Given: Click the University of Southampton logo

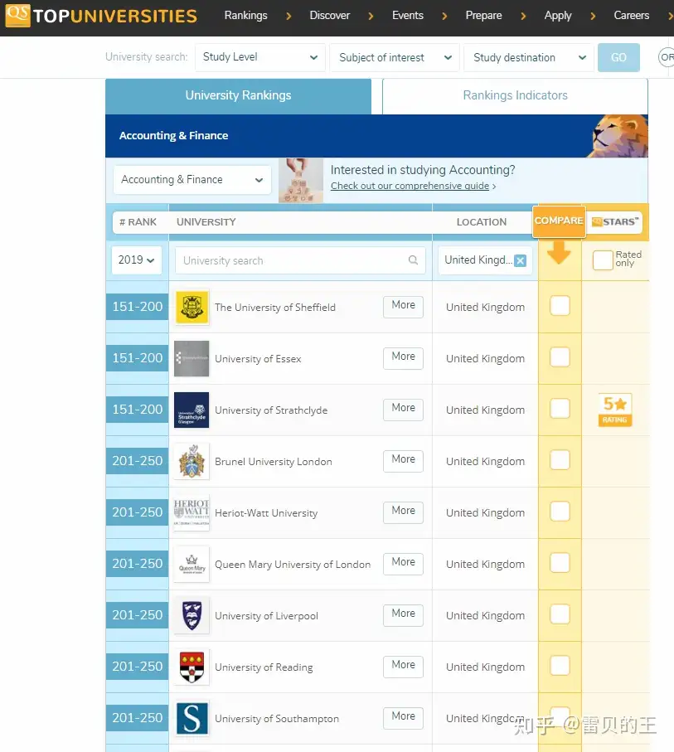Looking at the screenshot, I should pos(192,718).
